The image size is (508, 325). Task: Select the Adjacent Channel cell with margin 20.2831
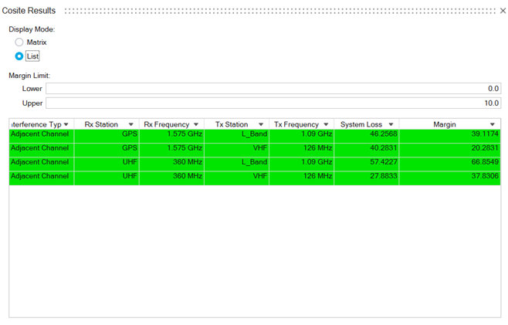42,148
